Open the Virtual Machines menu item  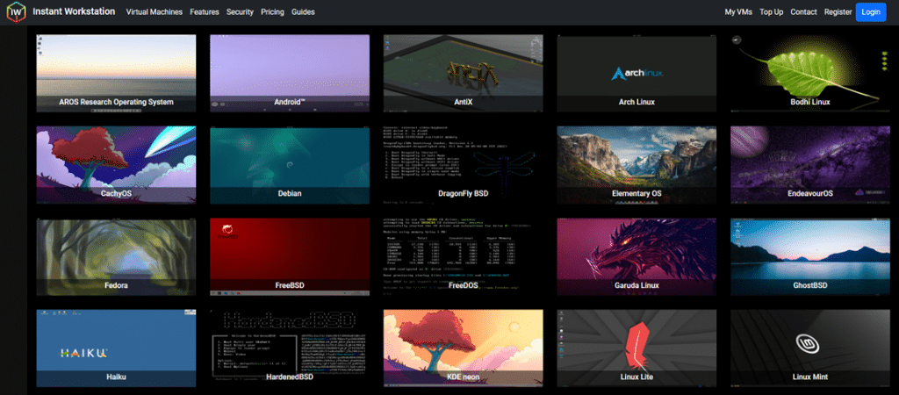[x=155, y=12]
